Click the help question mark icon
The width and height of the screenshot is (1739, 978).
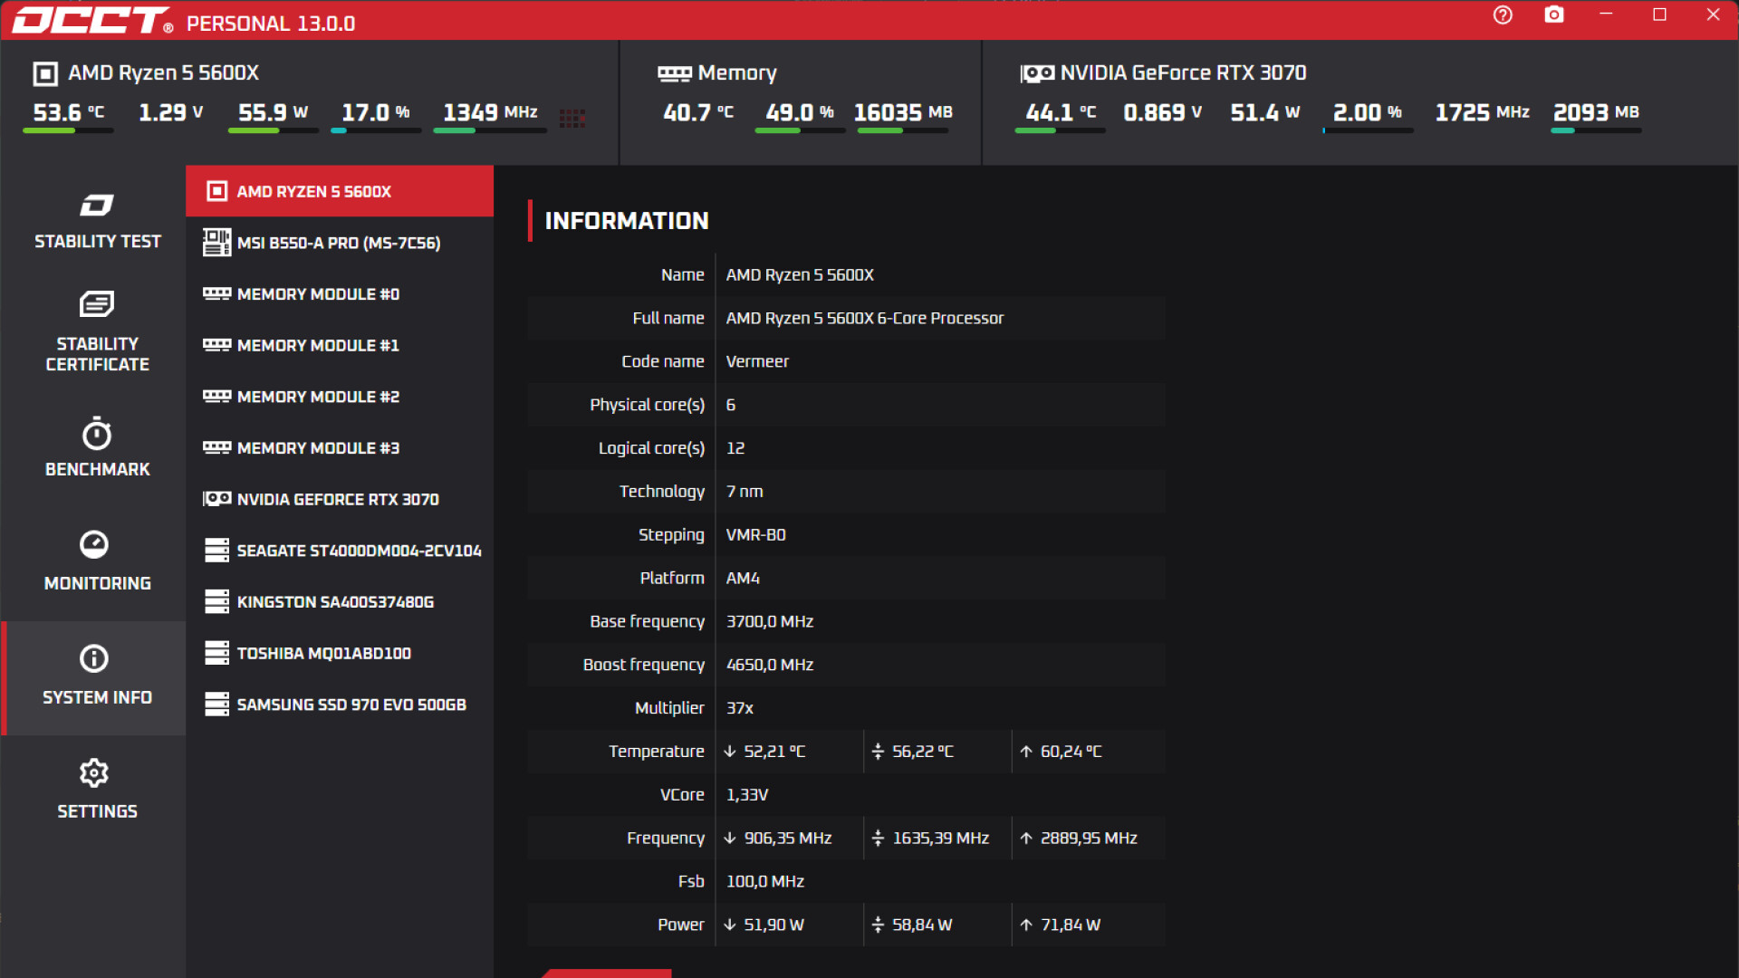tap(1502, 14)
